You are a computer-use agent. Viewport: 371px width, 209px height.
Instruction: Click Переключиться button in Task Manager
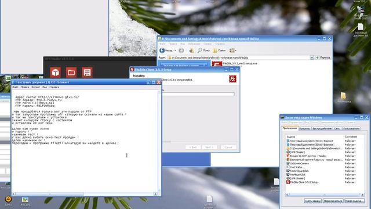(333, 201)
